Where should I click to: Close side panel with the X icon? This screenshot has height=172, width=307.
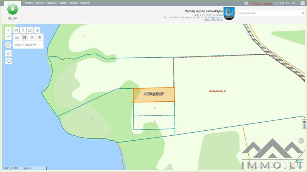[304, 122]
